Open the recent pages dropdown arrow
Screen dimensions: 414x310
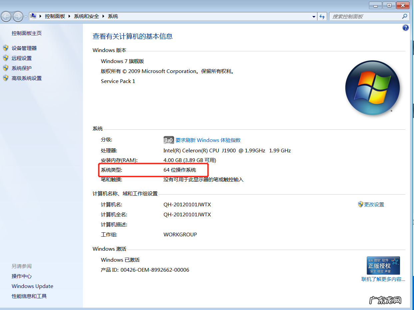click(26, 17)
